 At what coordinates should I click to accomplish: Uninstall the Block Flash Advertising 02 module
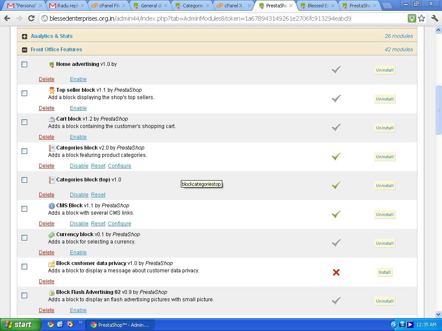385,301
